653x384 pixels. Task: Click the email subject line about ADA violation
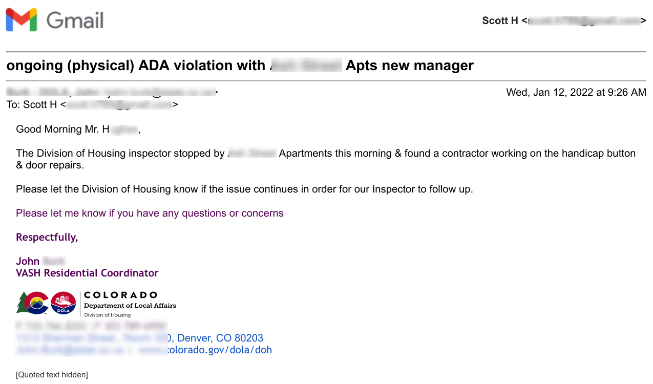click(240, 66)
